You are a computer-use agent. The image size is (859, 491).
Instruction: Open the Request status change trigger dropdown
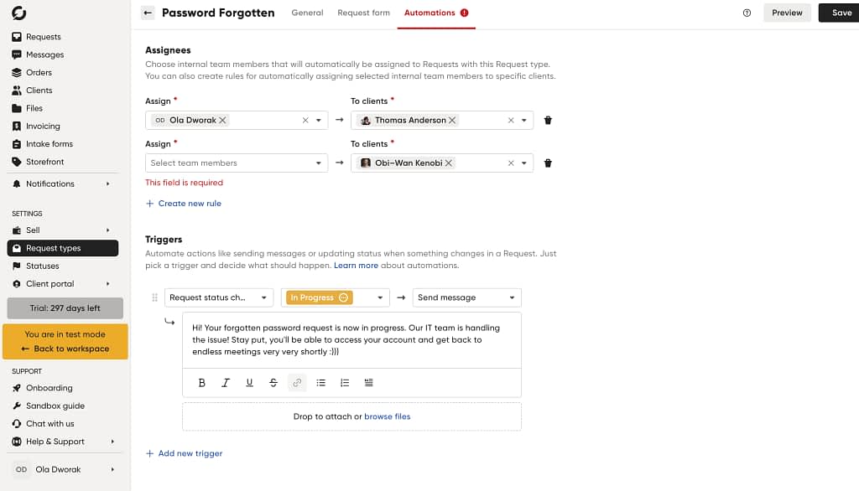219,297
